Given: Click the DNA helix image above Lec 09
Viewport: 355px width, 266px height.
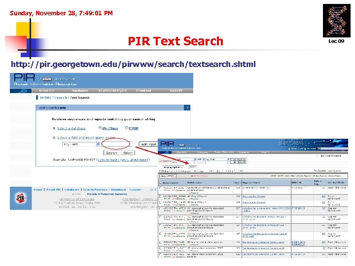Looking at the screenshot, I should (x=336, y=21).
